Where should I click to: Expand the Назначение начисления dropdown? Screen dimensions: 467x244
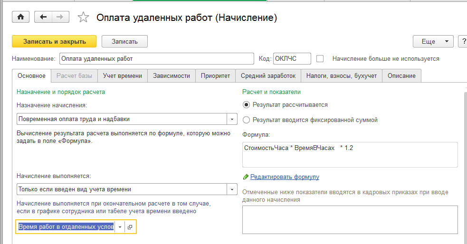(x=232, y=119)
